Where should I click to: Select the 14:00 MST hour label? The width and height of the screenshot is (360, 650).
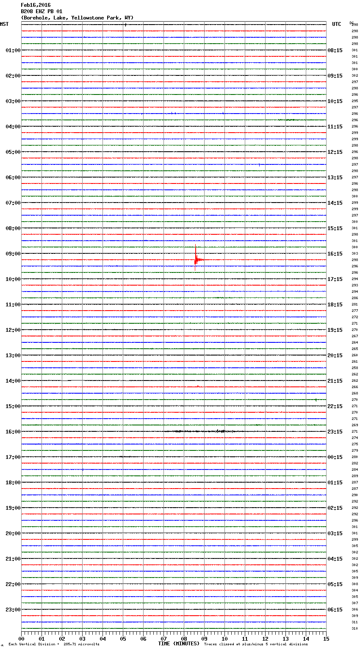point(13,381)
